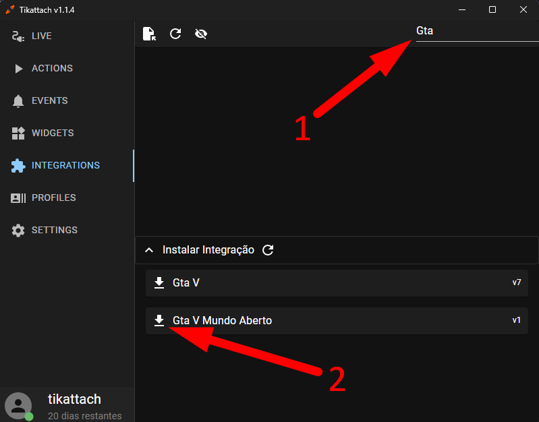Click the 20 dias restantes label
Image resolution: width=539 pixels, height=422 pixels.
pos(84,416)
